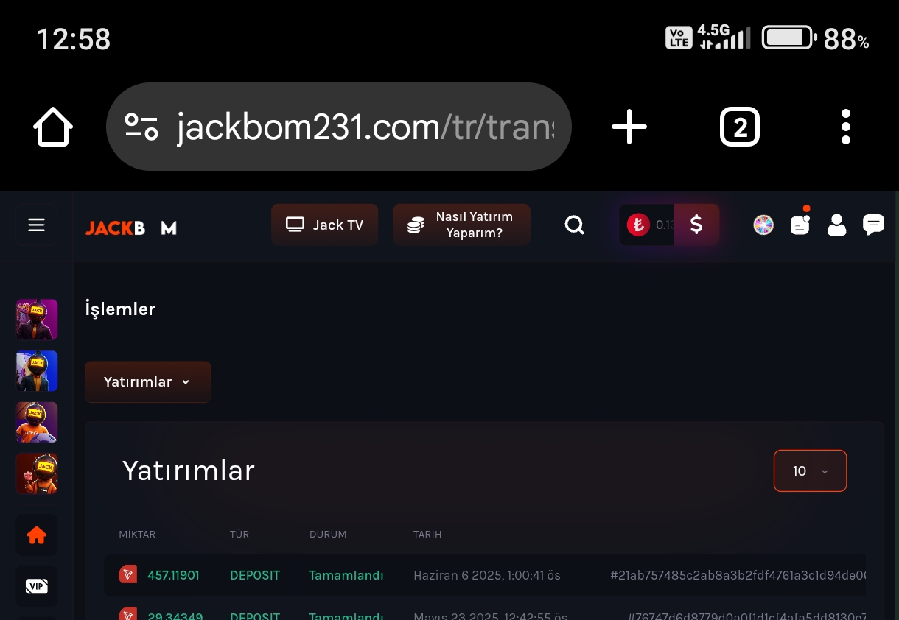
Task: Click the large Yatırımlar table heading
Action: click(189, 471)
